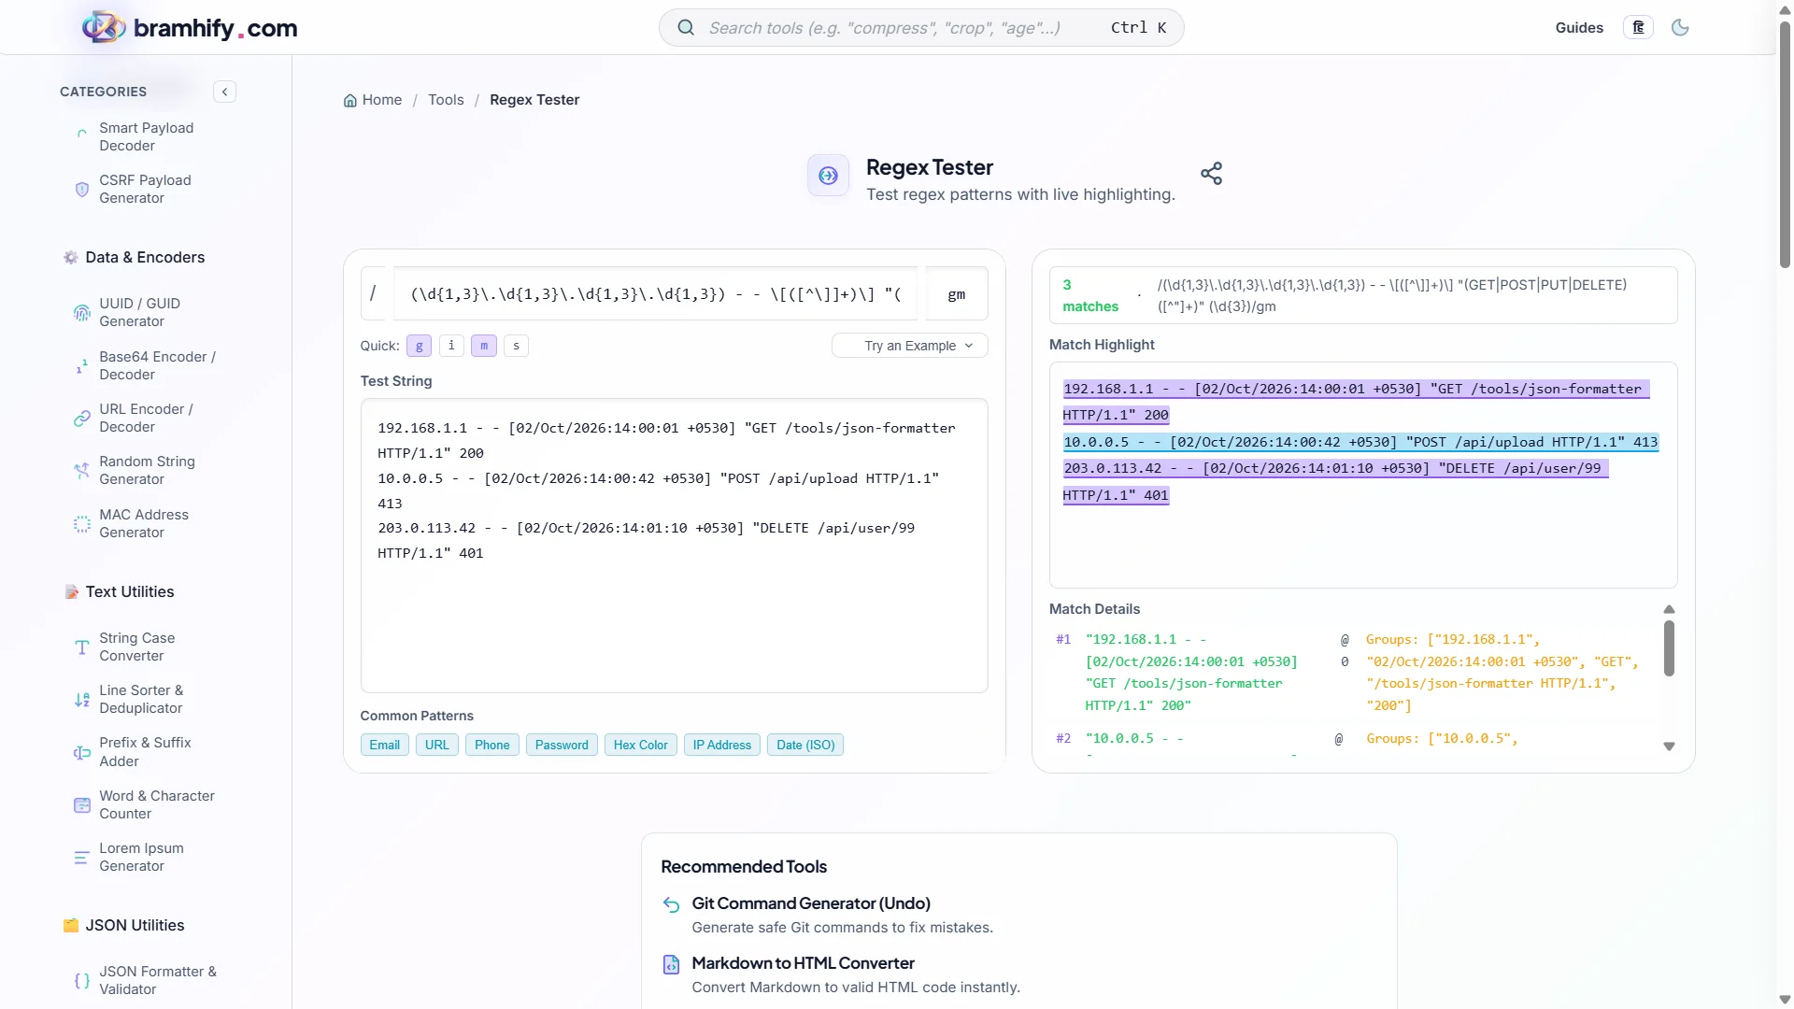Click the Match Details scroll up arrow

[1669, 609]
